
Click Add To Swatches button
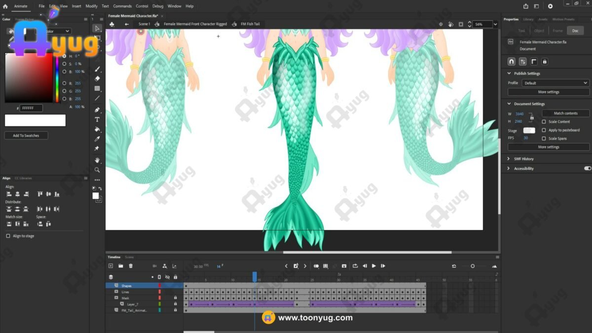[26, 136]
